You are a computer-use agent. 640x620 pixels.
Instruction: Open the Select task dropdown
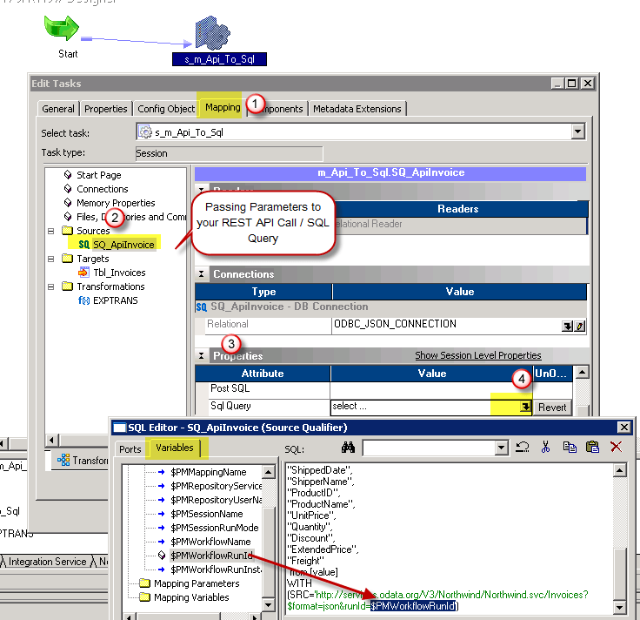[x=577, y=131]
